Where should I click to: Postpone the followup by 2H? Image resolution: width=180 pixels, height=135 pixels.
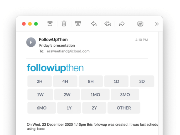coord(39,81)
